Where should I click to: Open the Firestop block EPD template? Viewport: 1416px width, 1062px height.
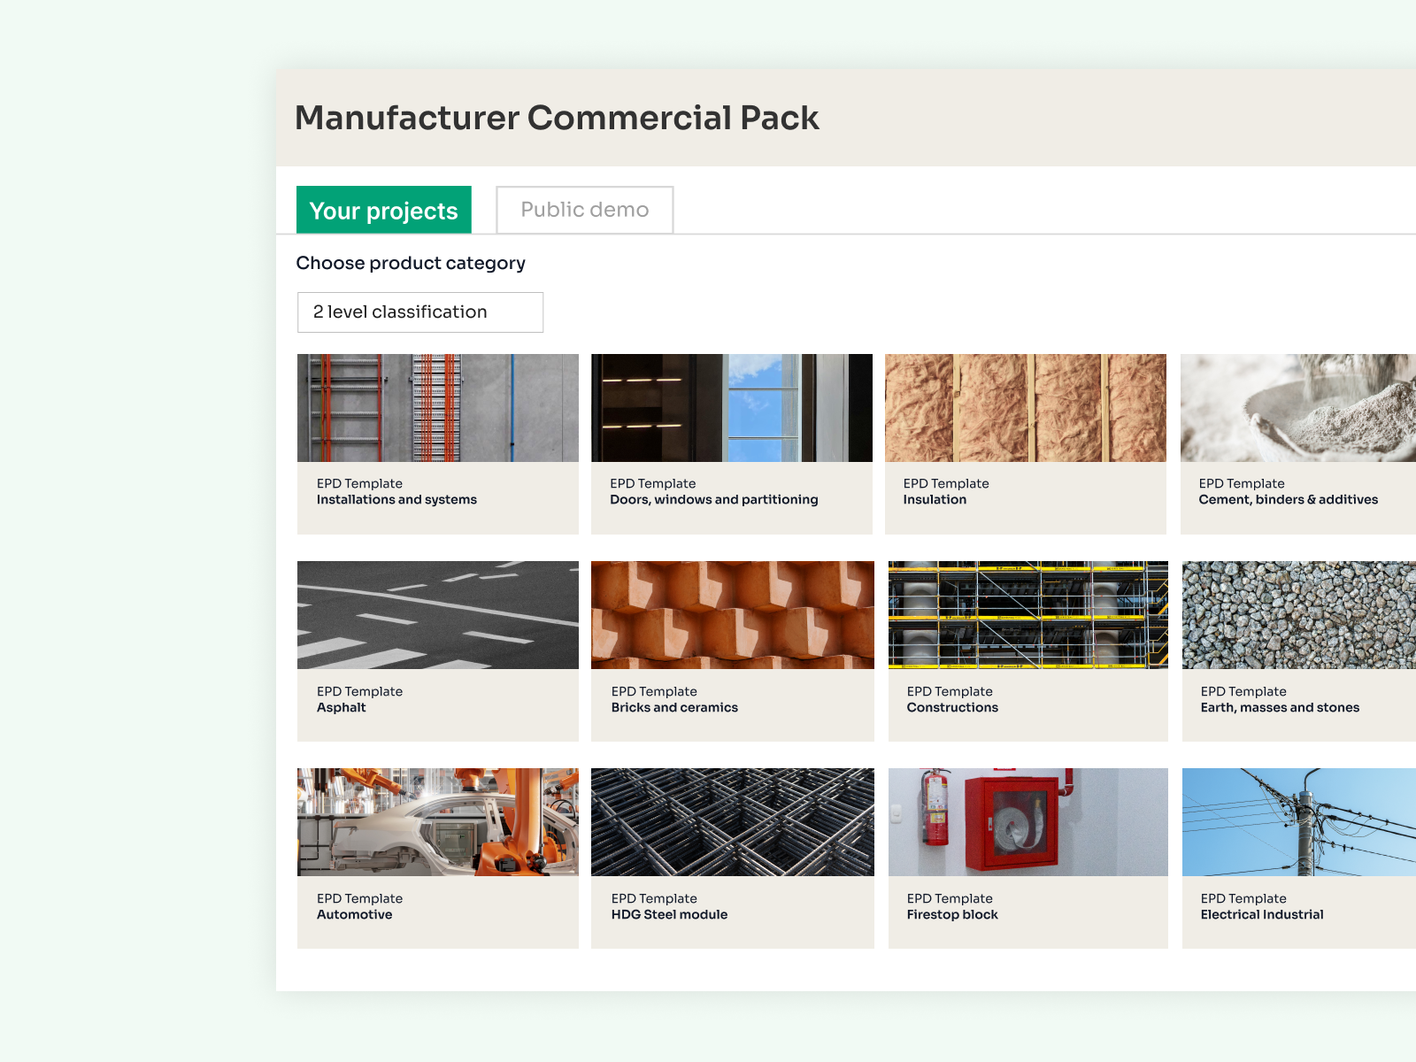point(1027,857)
